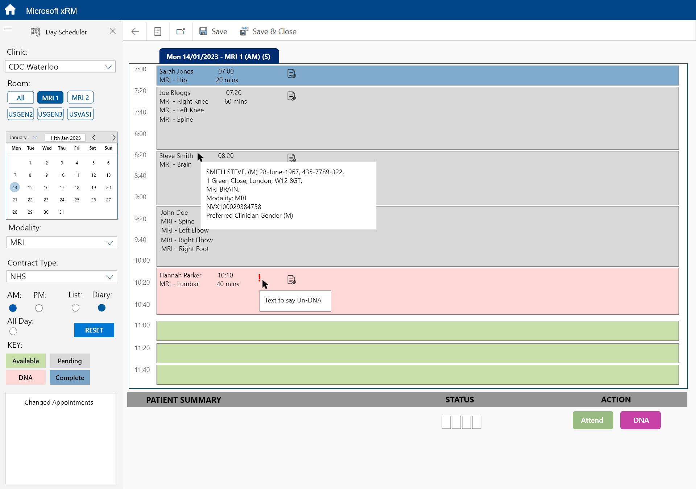This screenshot has width=696, height=489.
Task: Click the Attend action button
Action: pos(592,420)
